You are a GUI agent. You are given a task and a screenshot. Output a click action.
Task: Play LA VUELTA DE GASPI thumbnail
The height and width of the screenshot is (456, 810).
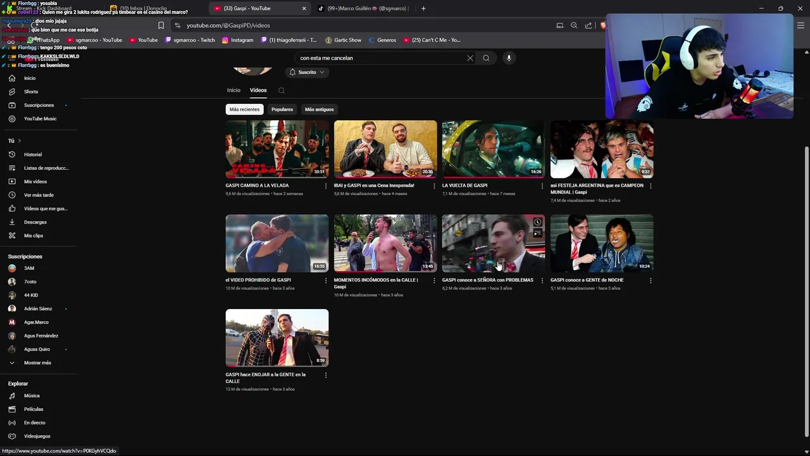coord(494,149)
